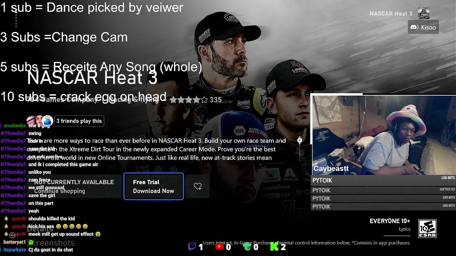Click the Discord Kisoo badge
This screenshot has height=256, width=456.
point(423,27)
